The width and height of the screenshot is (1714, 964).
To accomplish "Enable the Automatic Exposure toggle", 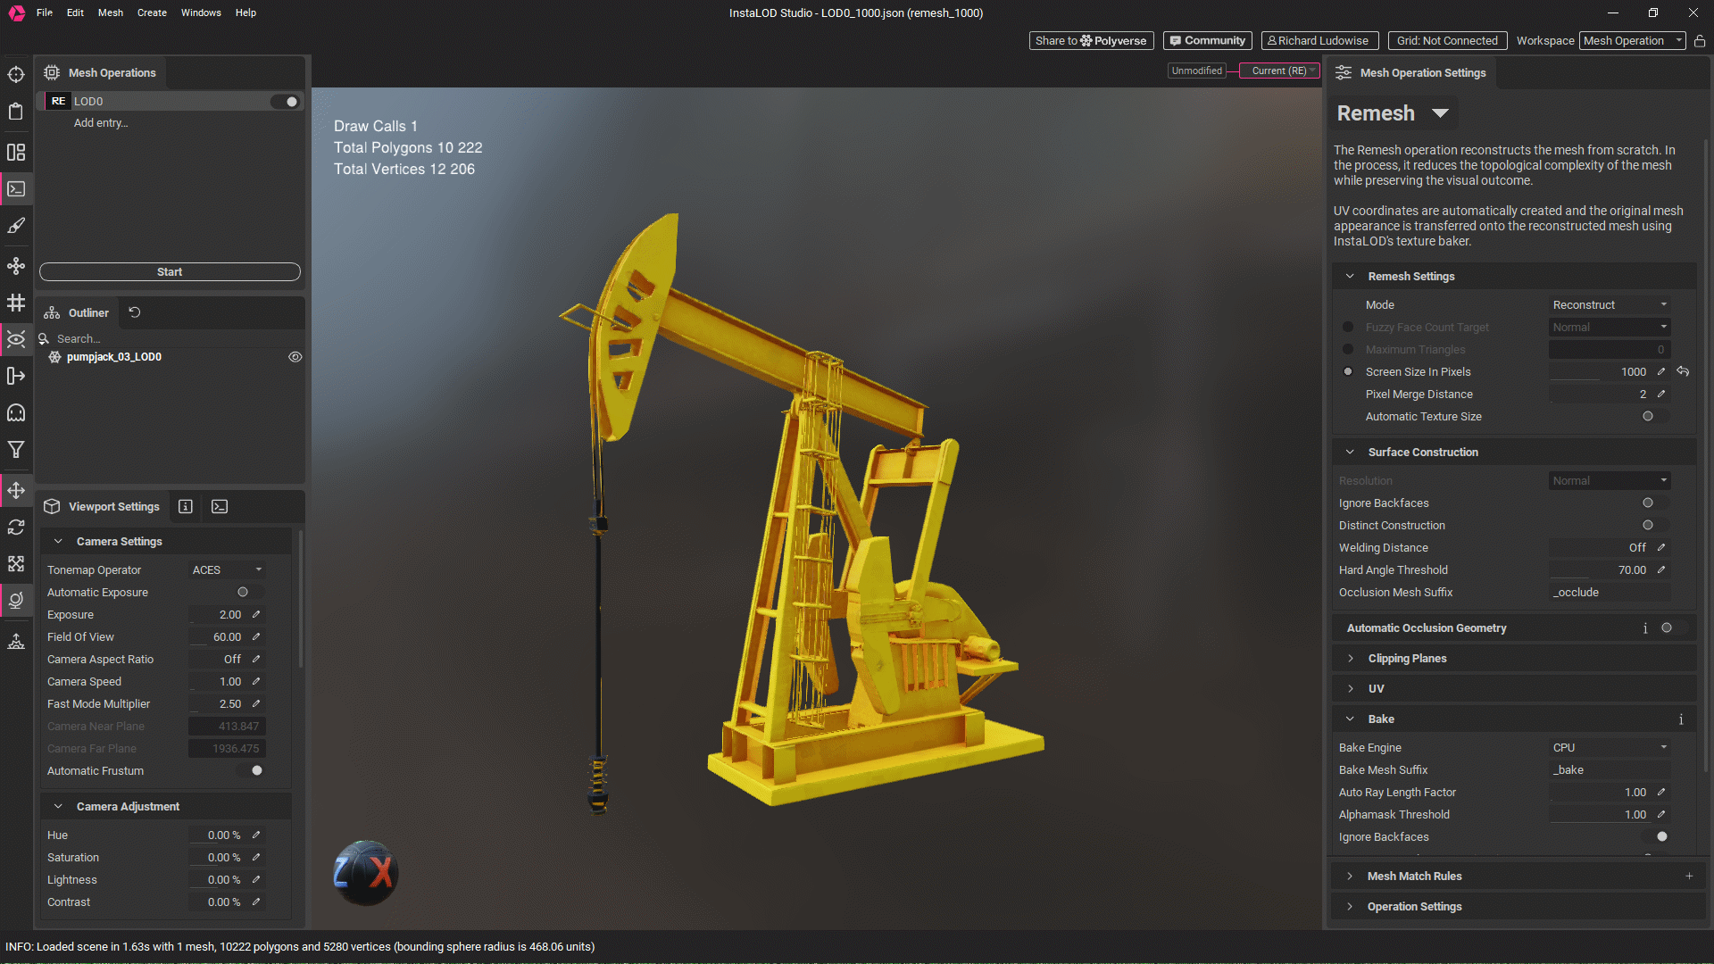I will click(x=248, y=592).
